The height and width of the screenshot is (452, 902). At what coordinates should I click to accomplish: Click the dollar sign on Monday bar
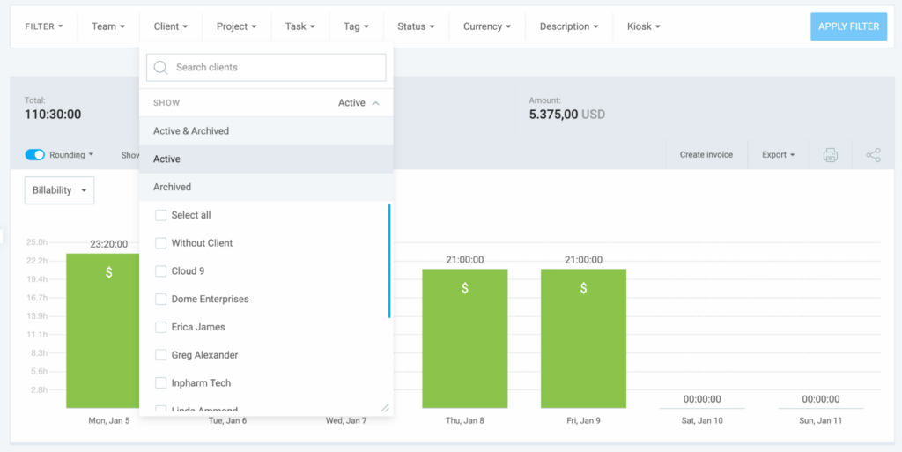(109, 272)
